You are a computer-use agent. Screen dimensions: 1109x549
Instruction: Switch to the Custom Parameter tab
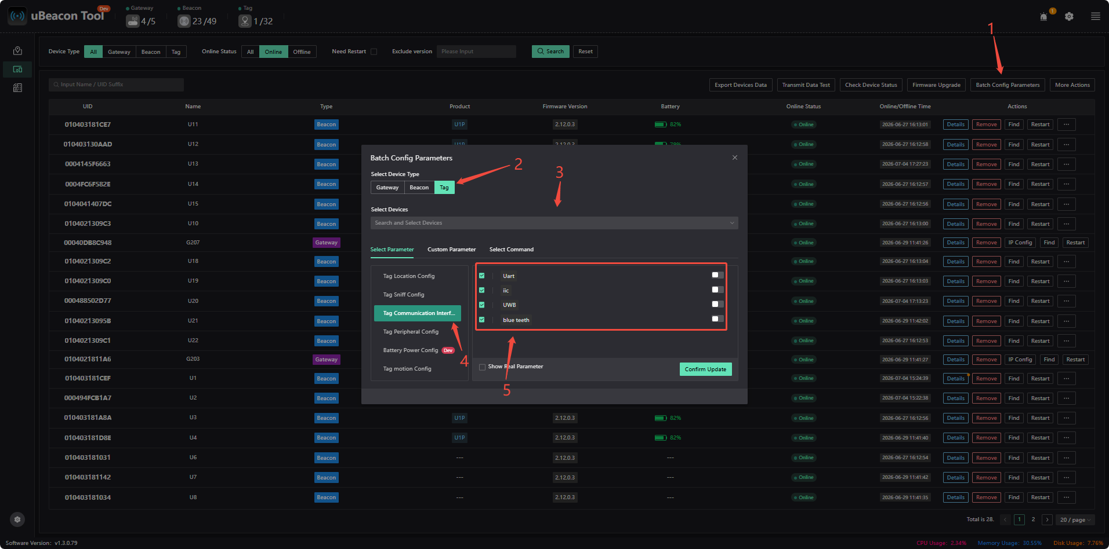[451, 250]
